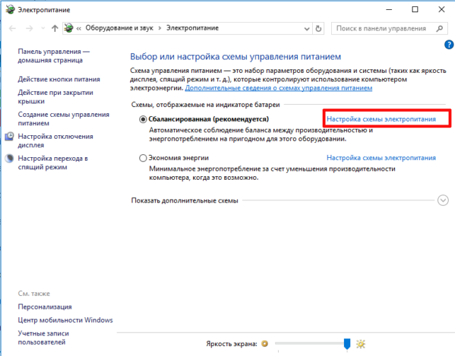The height and width of the screenshot is (356, 455).
Task: Open Центр мобильности Windows
Action: point(65,320)
